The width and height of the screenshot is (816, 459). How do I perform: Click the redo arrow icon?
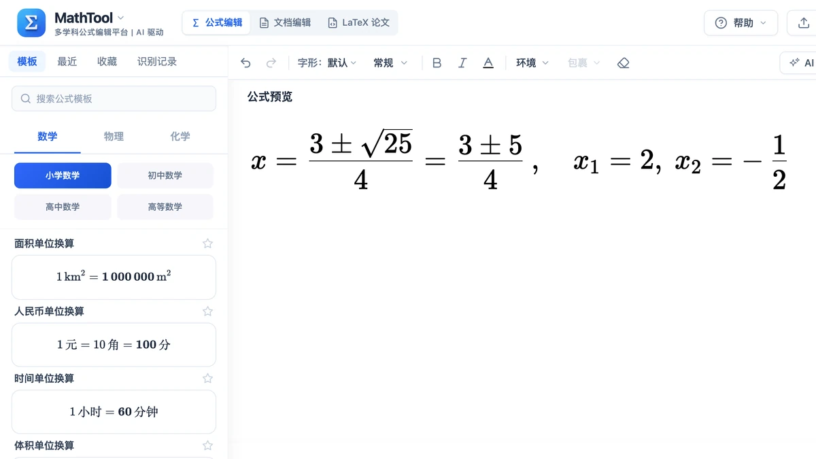[x=271, y=63]
